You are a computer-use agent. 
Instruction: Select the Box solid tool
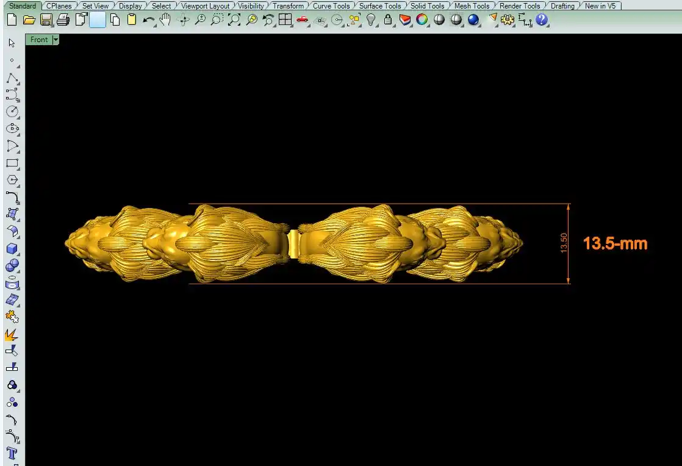pos(12,249)
